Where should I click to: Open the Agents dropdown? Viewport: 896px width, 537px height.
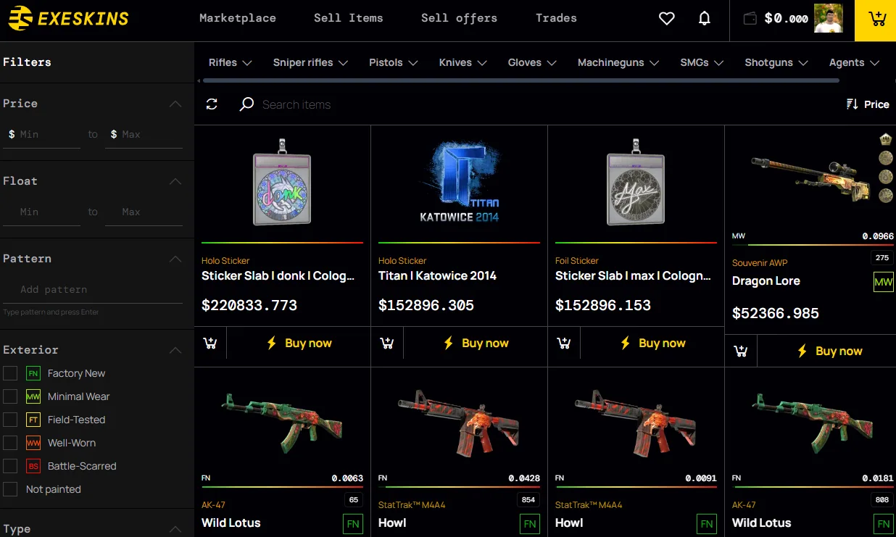pyautogui.click(x=854, y=62)
